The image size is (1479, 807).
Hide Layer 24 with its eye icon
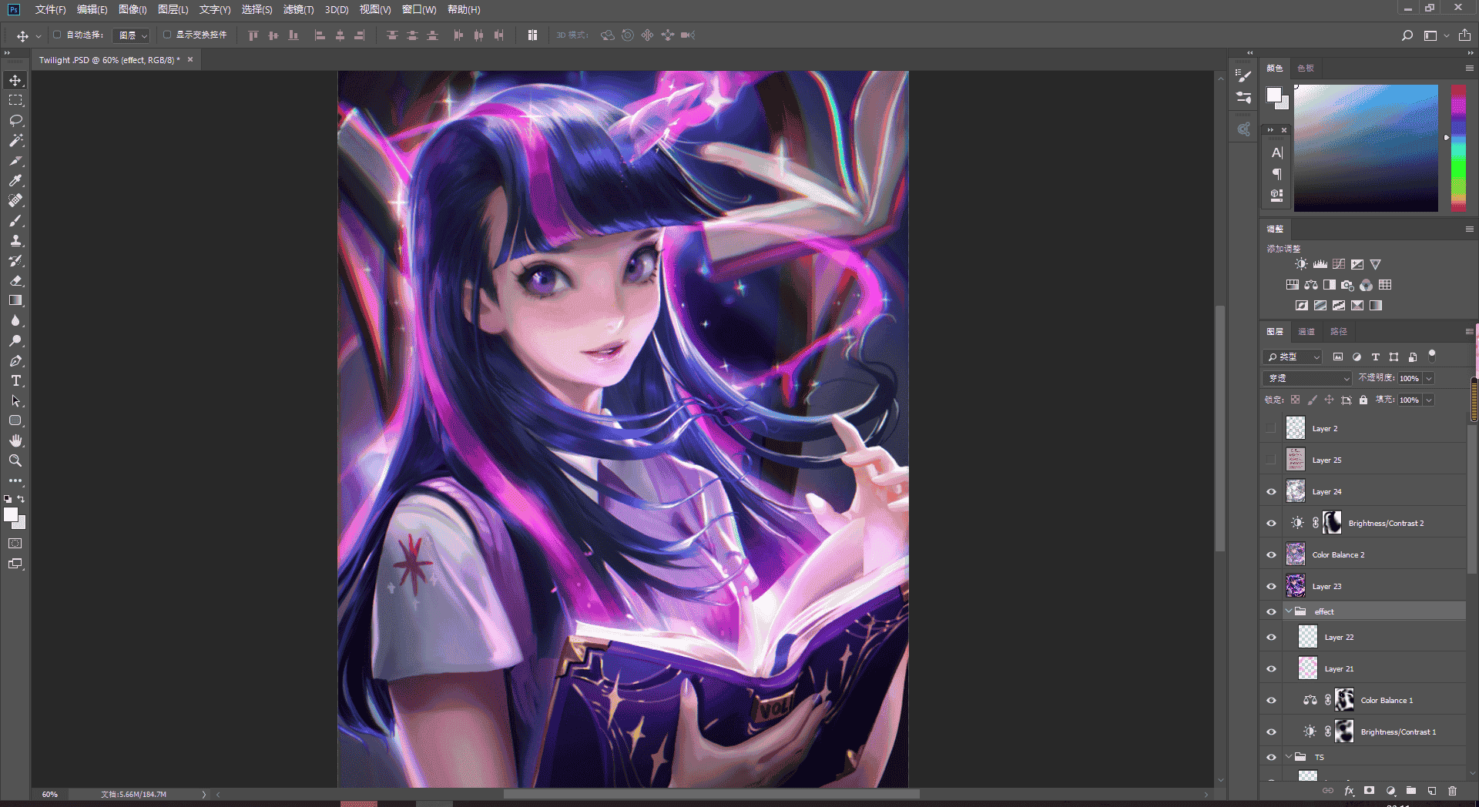click(x=1271, y=492)
